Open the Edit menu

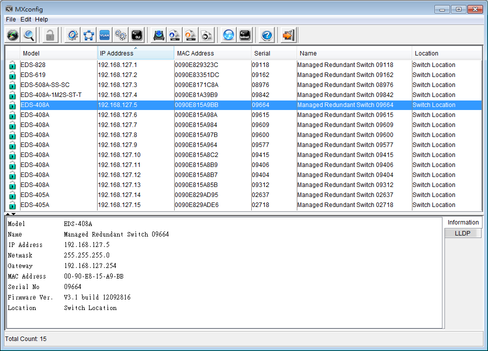pyautogui.click(x=26, y=19)
